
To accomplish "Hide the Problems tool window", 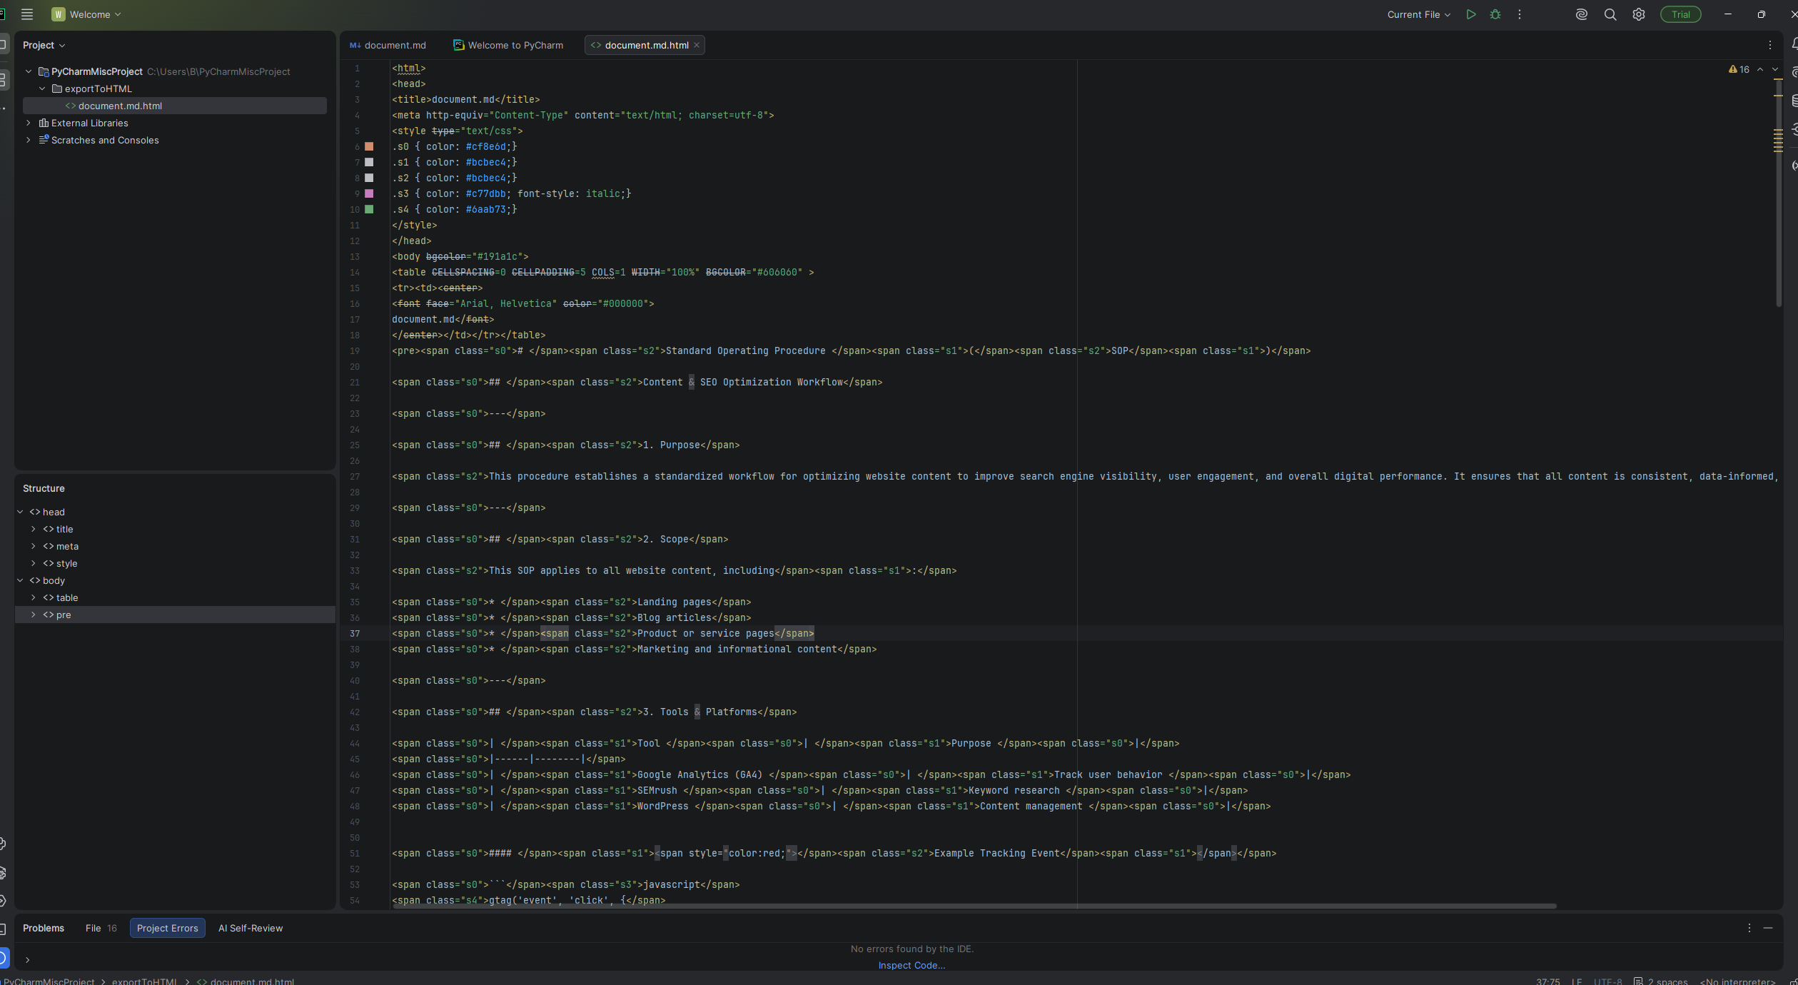I will (1768, 928).
